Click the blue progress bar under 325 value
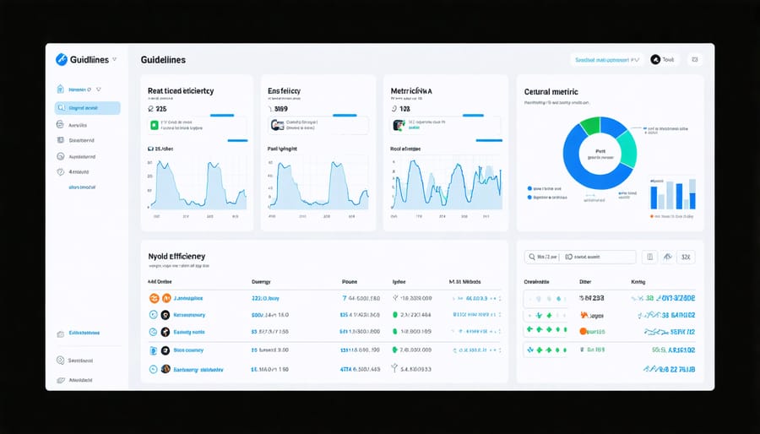The height and width of the screenshot is (434, 760). point(222,116)
